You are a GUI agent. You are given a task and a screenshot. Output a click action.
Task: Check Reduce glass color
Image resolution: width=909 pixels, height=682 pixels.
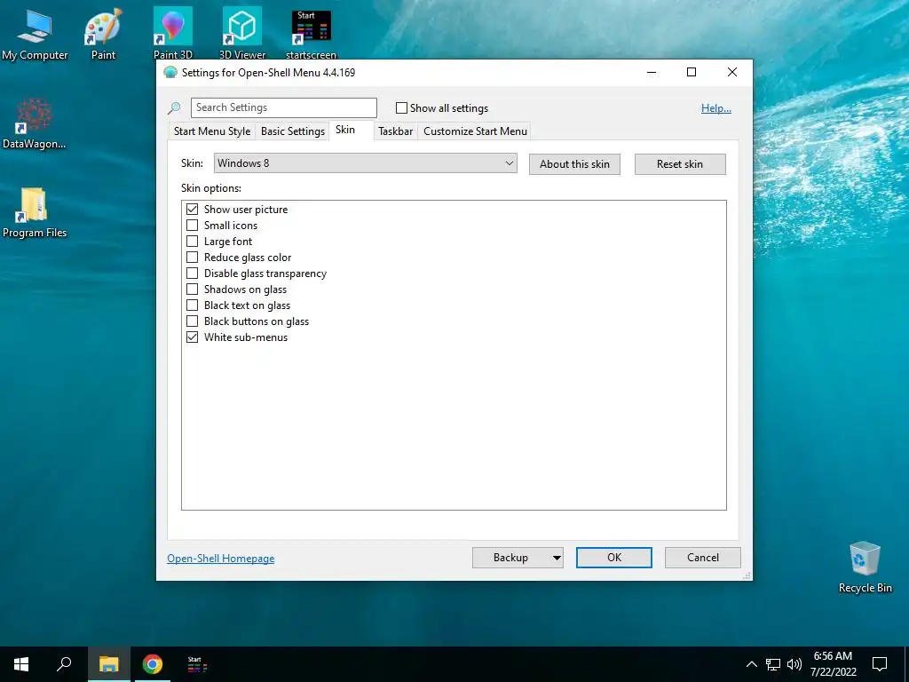[x=192, y=258]
